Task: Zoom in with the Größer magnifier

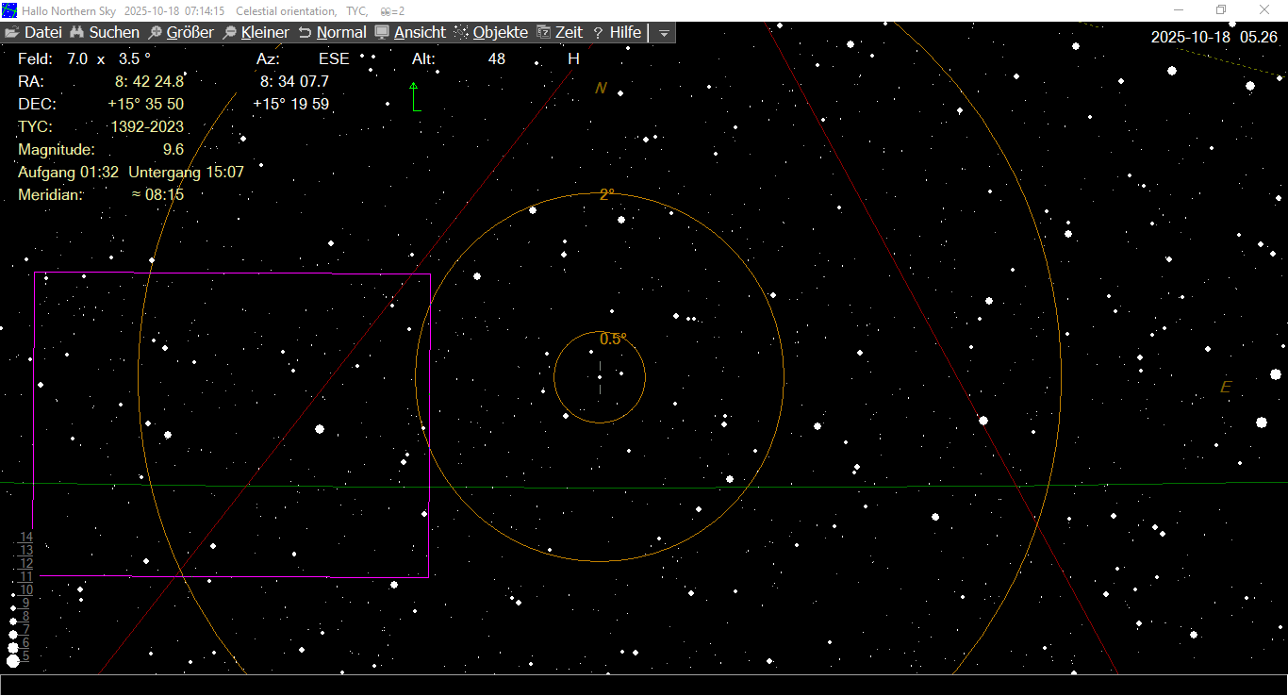Action: (x=155, y=32)
